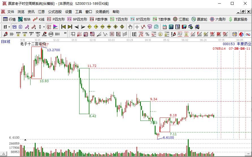Click the yellow diamond right-arrow icon
252x157 pixels.
(x=96, y=27)
